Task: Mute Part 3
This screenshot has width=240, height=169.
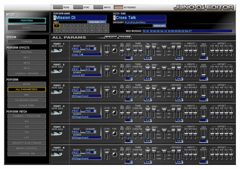Action: click(55, 91)
